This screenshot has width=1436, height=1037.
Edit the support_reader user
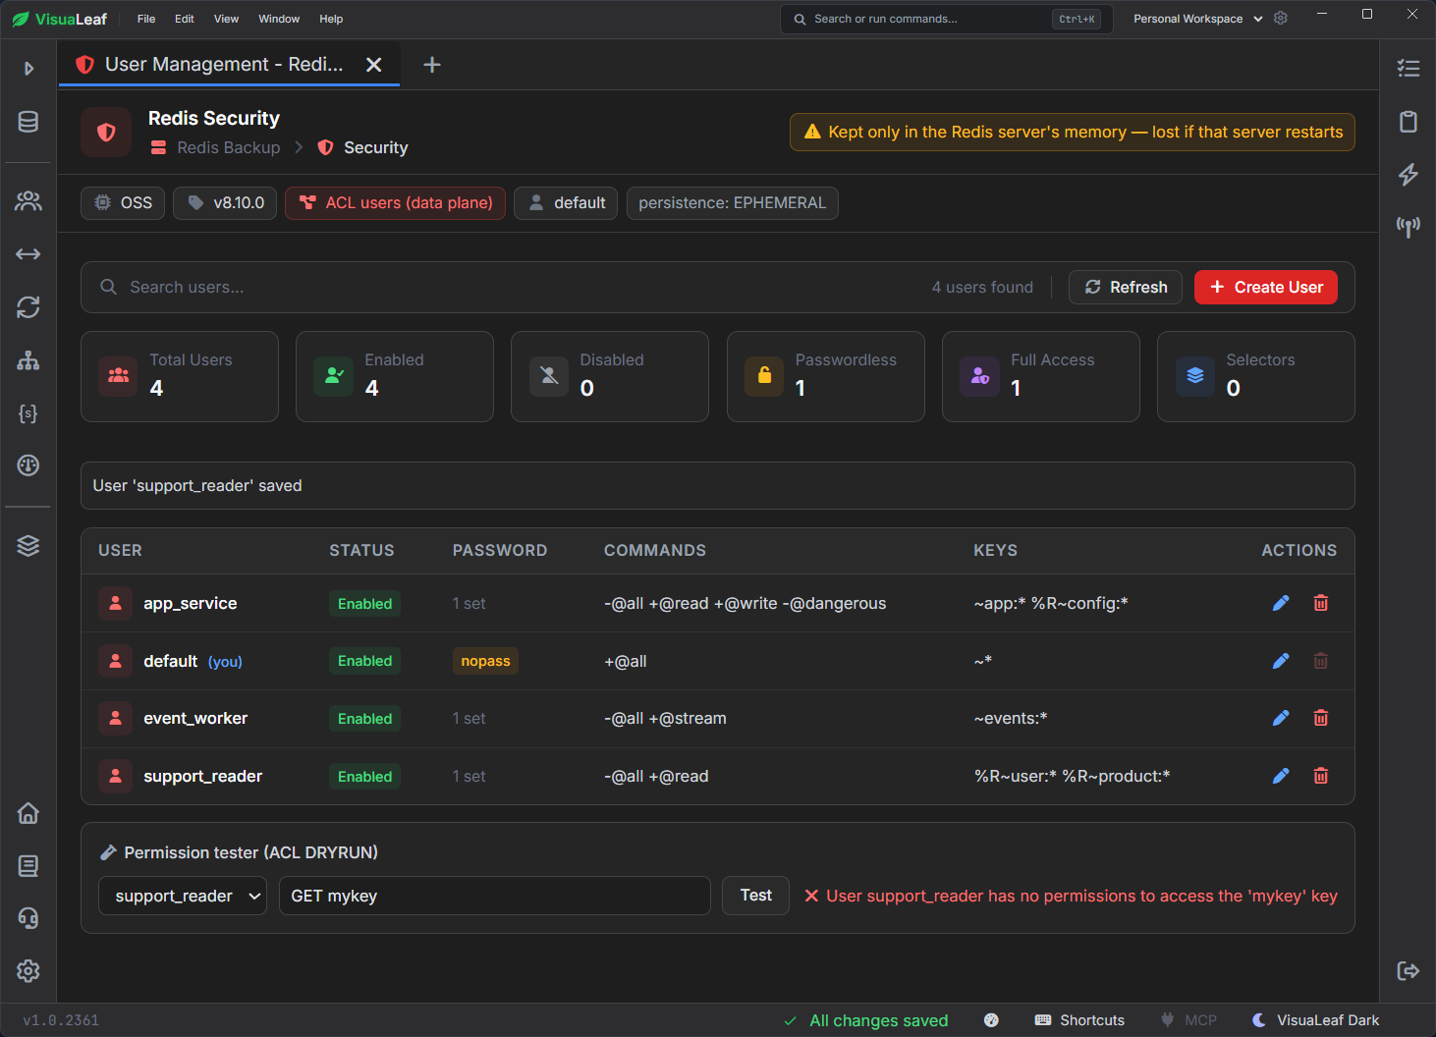pyautogui.click(x=1281, y=776)
